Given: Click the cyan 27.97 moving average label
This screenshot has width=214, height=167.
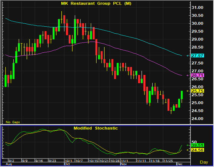Looking at the screenshot, I should click(x=198, y=56).
